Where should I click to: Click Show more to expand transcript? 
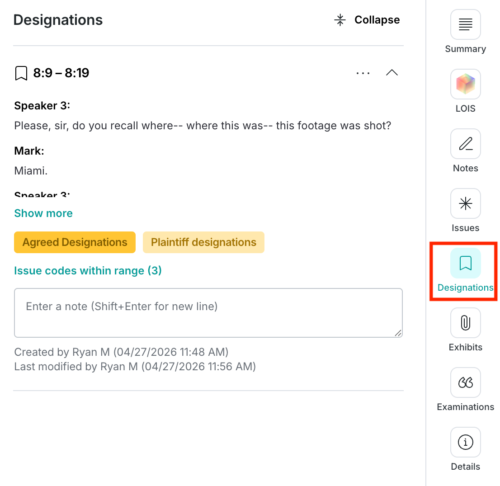[43, 213]
